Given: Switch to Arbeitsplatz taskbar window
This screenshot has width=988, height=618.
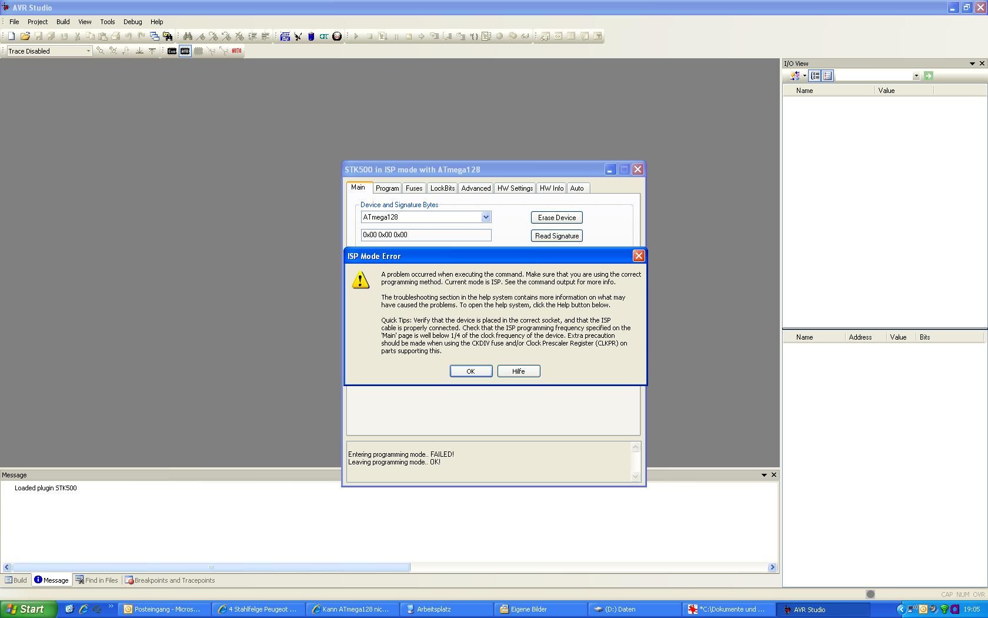Looking at the screenshot, I should [446, 609].
